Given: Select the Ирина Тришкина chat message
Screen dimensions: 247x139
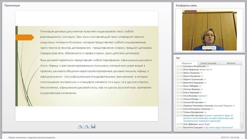Looking at the screenshot, I should tap(189, 73).
